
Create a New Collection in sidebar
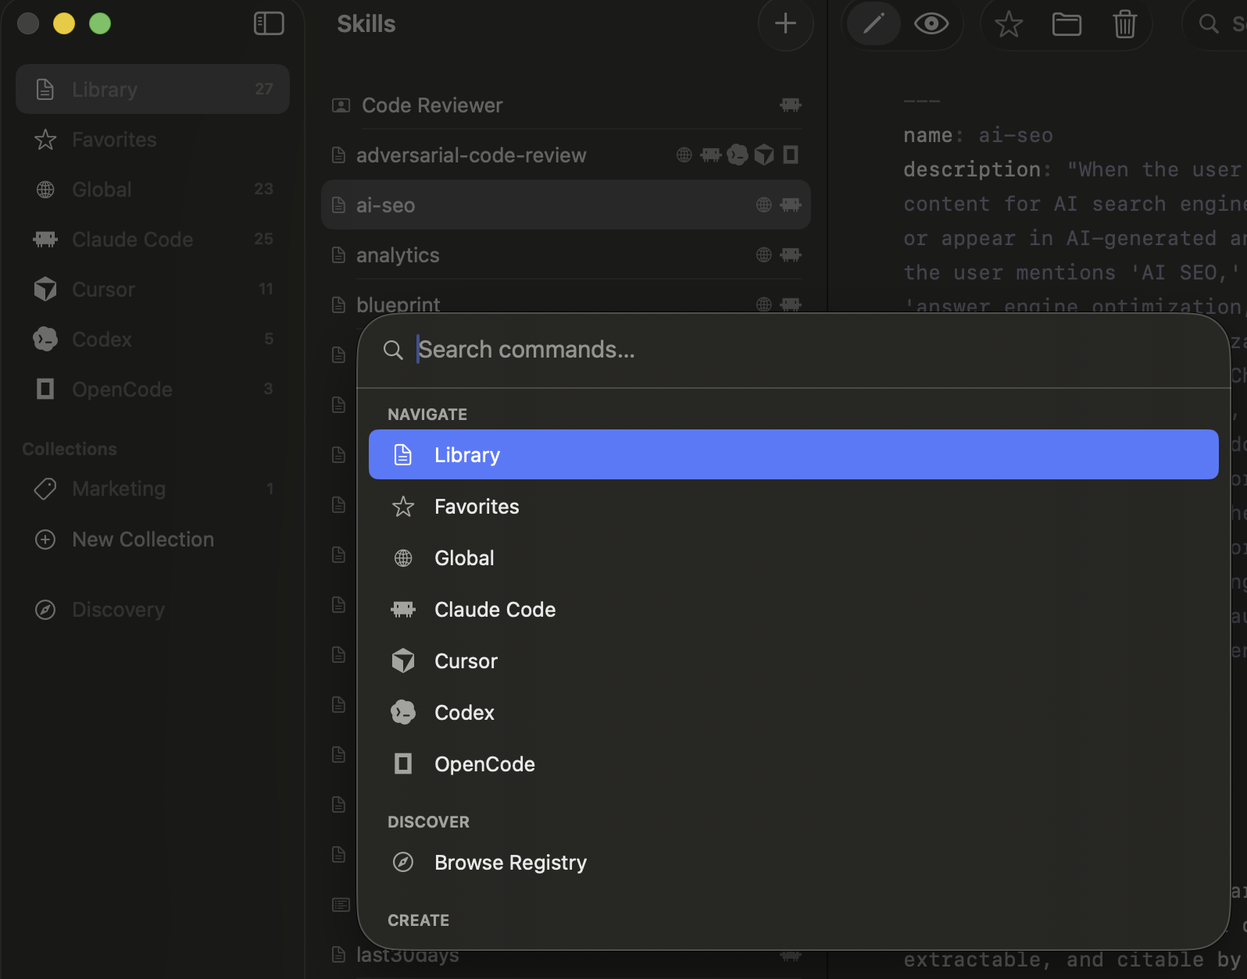(153, 539)
